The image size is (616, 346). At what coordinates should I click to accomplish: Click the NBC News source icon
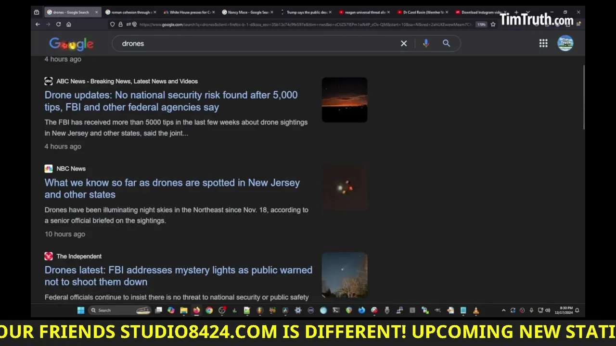pos(49,169)
